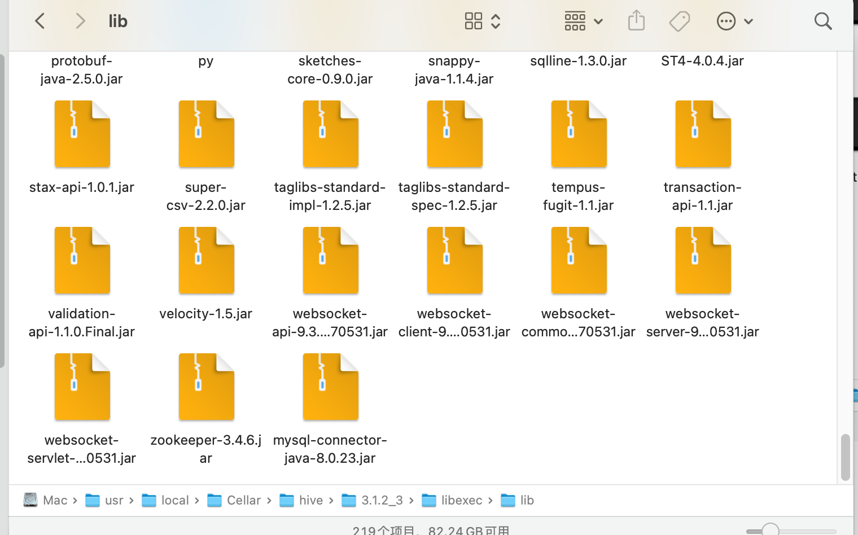Select transaction-api-1.1.jar file
This screenshot has width=858, height=535.
pos(703,134)
